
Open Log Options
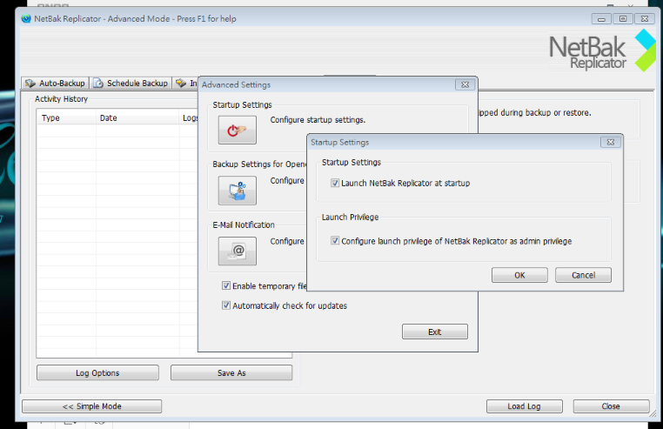(97, 372)
